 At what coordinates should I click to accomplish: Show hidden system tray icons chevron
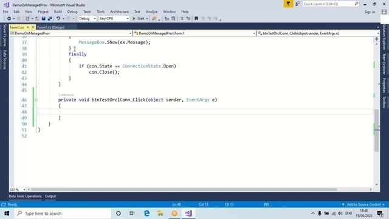(313, 214)
